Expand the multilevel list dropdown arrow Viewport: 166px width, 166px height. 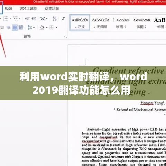tap(20, 19)
